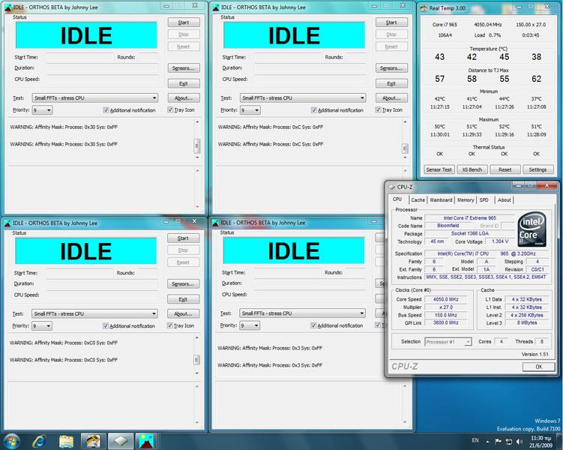Click log scrollbar thumb in ORTHOS mask 0x30 window

tap(196, 145)
